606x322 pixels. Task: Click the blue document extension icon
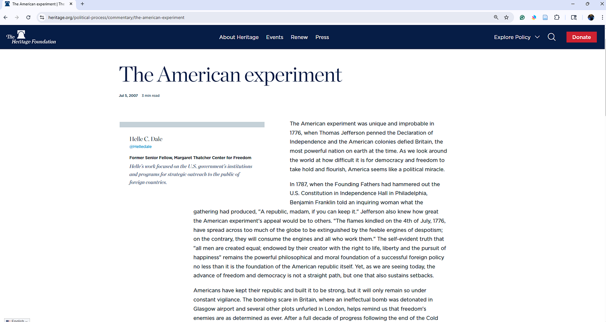pos(545,17)
